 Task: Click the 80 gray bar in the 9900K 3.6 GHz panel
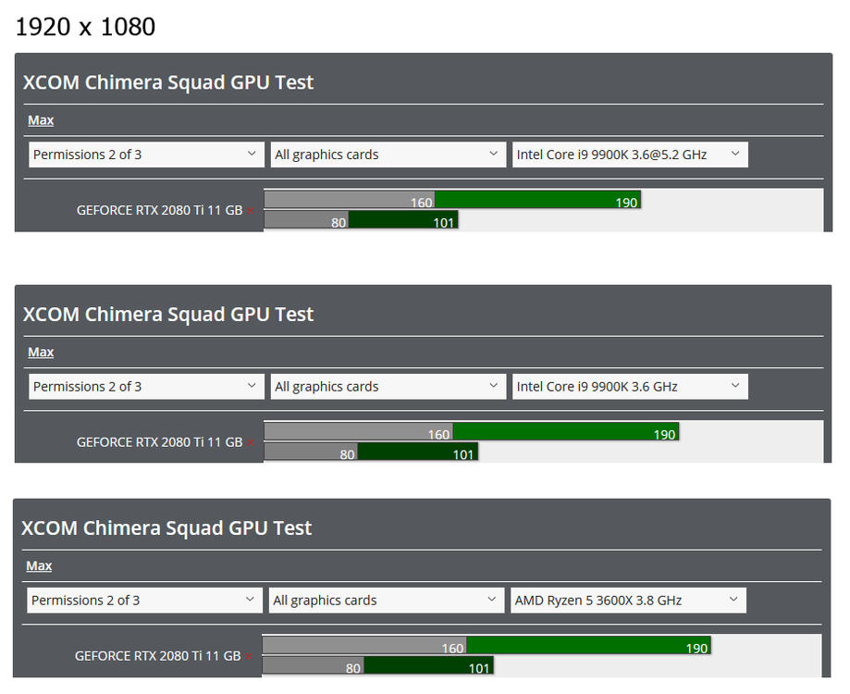click(x=311, y=452)
